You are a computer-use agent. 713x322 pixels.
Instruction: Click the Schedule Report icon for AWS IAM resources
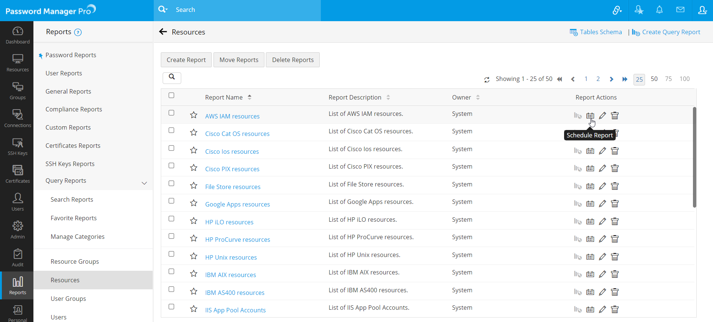(x=590, y=116)
